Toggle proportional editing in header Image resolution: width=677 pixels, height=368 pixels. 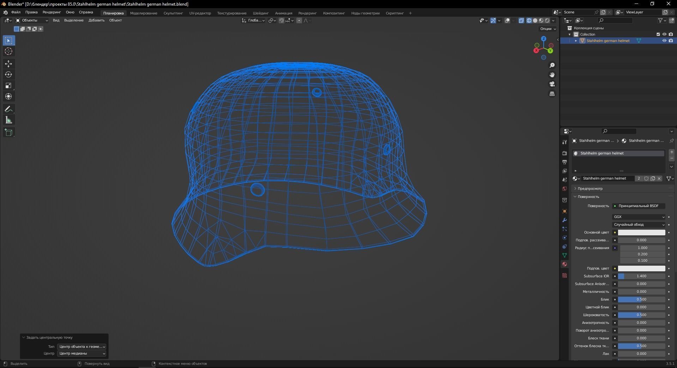299,20
